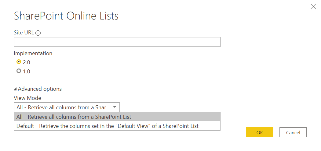
Task: Click the Cancel button
Action: 293,132
